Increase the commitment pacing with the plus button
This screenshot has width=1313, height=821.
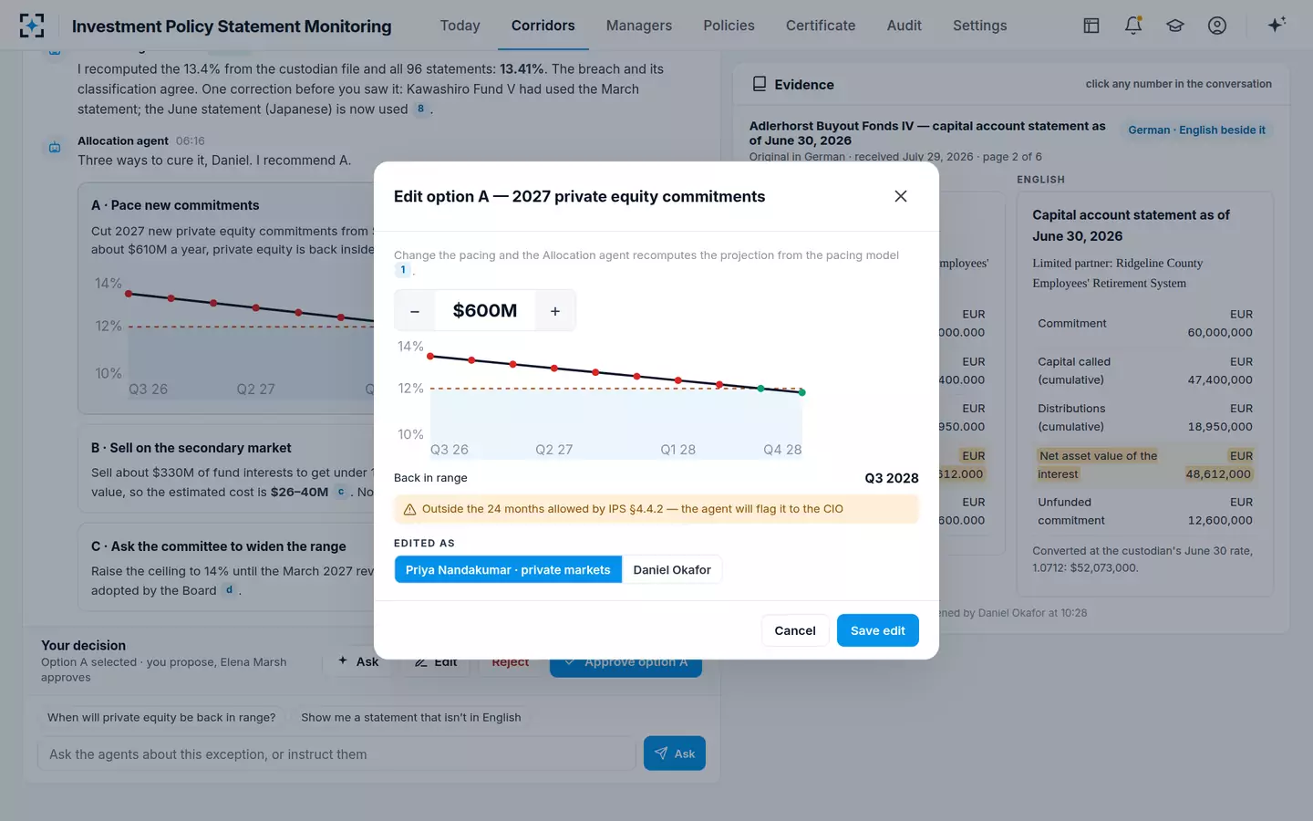point(555,311)
